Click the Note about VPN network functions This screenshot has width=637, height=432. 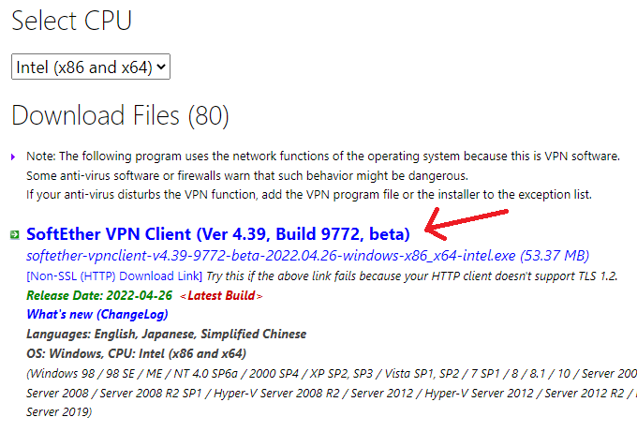323,156
